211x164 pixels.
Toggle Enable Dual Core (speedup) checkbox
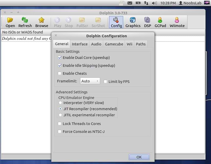60,58
